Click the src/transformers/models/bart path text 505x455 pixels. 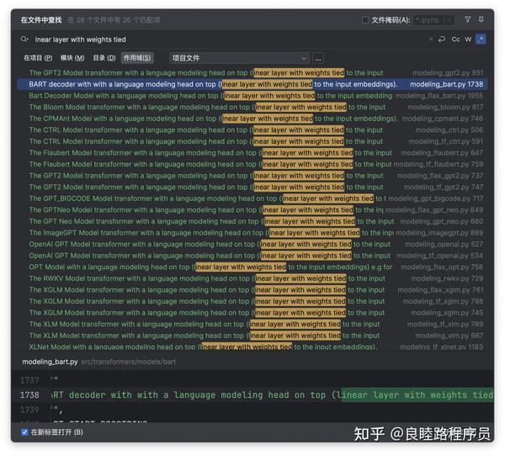129,362
